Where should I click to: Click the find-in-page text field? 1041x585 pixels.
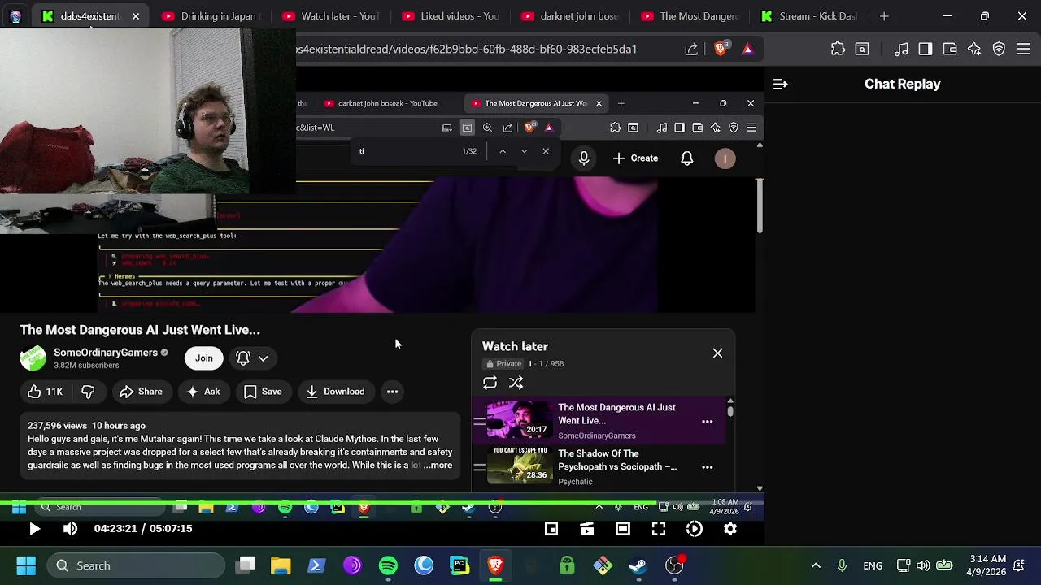click(407, 151)
